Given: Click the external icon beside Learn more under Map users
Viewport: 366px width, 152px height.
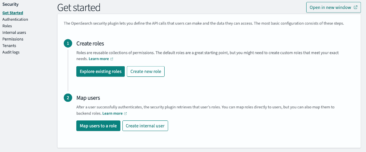Looking at the screenshot, I should 126,113.
